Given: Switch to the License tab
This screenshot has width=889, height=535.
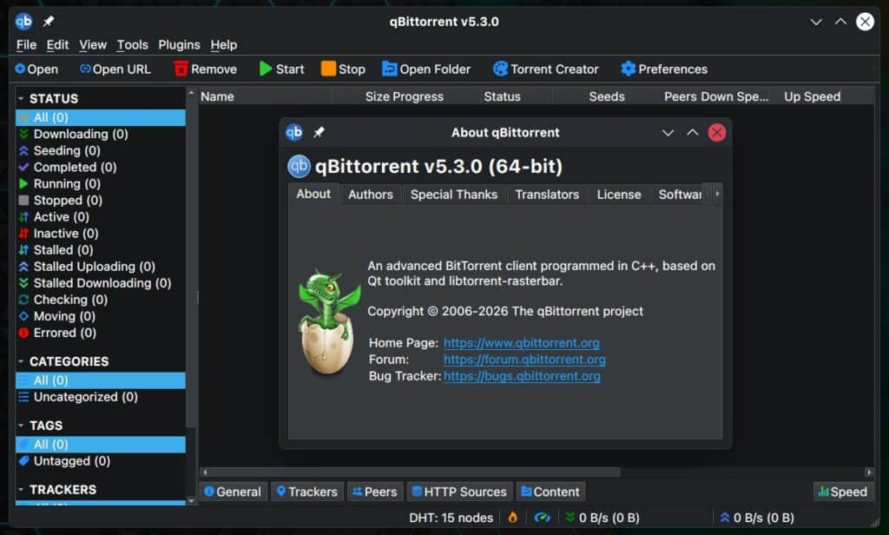Looking at the screenshot, I should click(618, 195).
